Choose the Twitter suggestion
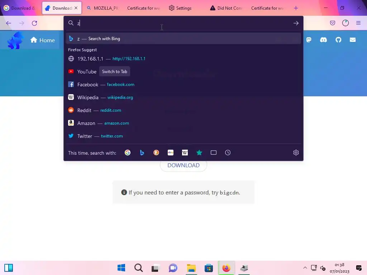367x275 pixels. tap(183, 136)
